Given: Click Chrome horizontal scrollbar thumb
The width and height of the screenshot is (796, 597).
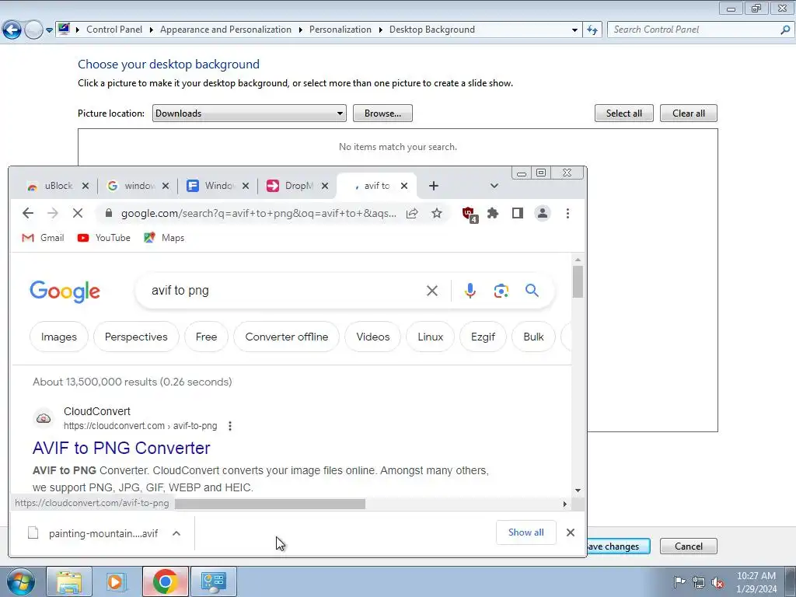Looking at the screenshot, I should coord(270,504).
